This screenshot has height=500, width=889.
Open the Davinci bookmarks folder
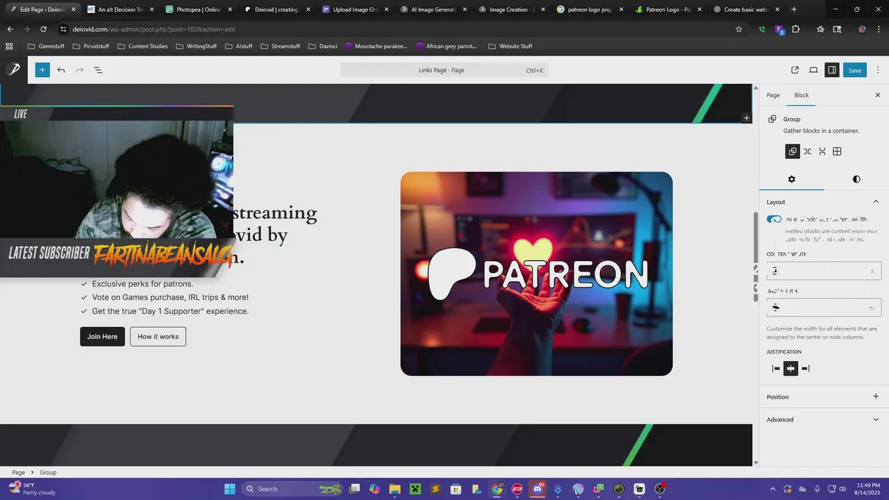coord(322,46)
